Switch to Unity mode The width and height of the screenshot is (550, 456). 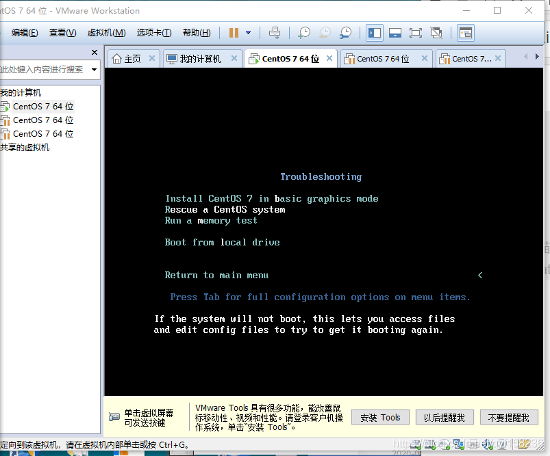click(436, 33)
